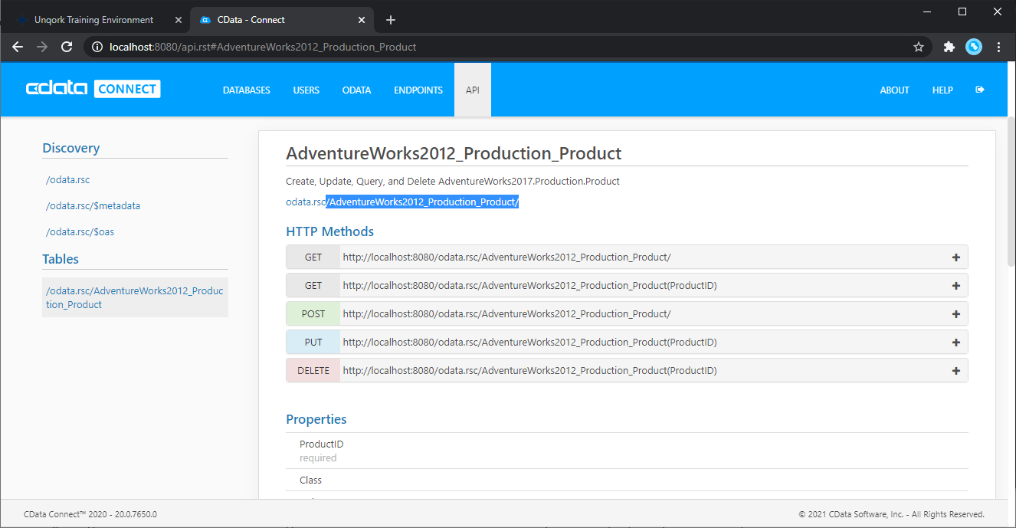Click the CData Connect logo
The height and width of the screenshot is (528, 1016).
click(x=93, y=89)
